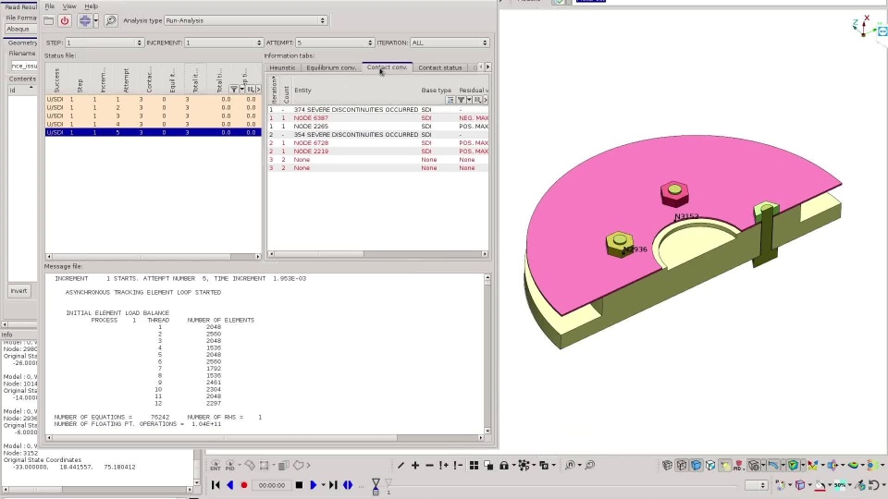The width and height of the screenshot is (888, 499).
Task: Select status row with attempt 3
Action: 153,116
